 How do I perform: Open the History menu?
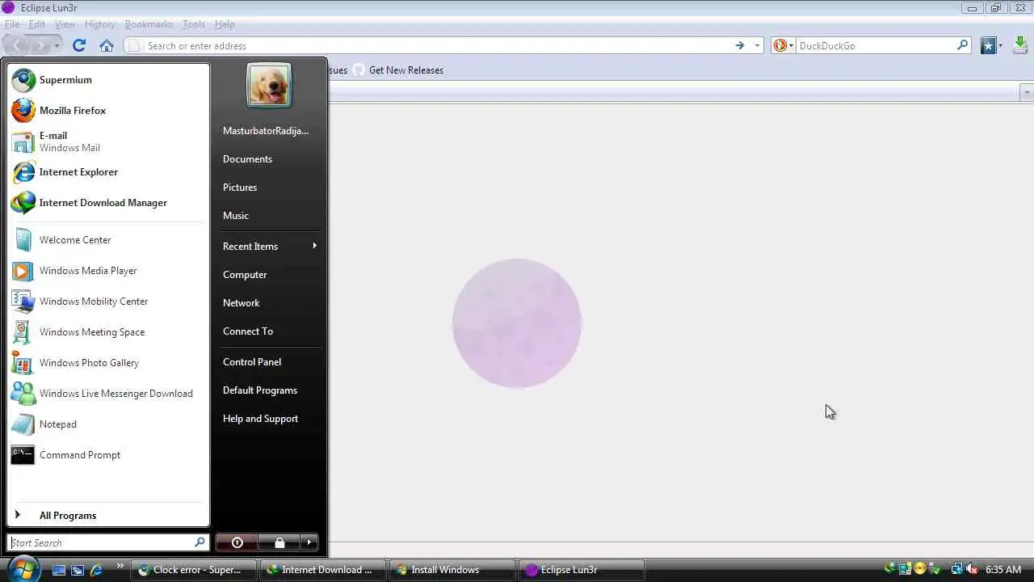point(100,24)
